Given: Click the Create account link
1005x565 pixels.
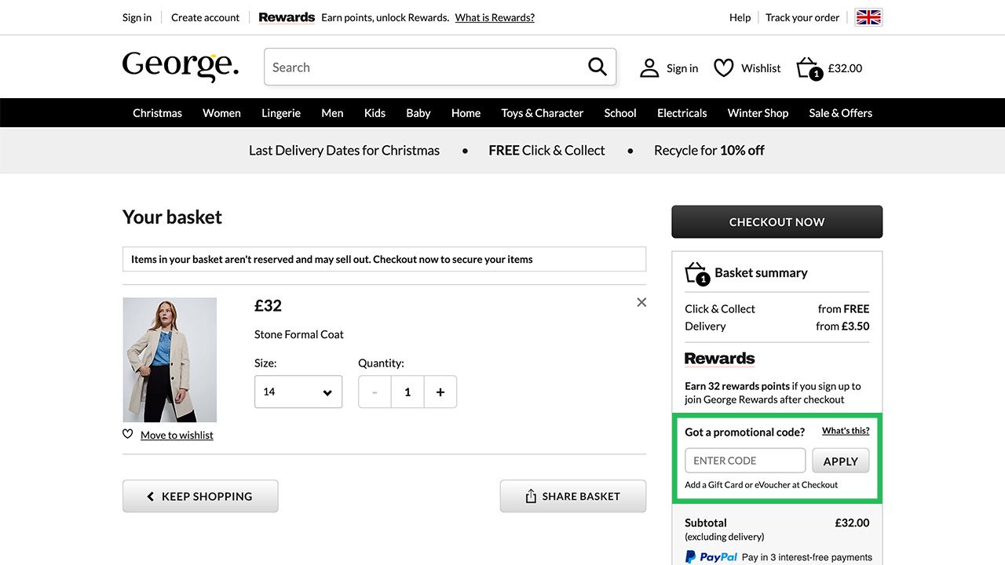Looking at the screenshot, I should pyautogui.click(x=206, y=17).
